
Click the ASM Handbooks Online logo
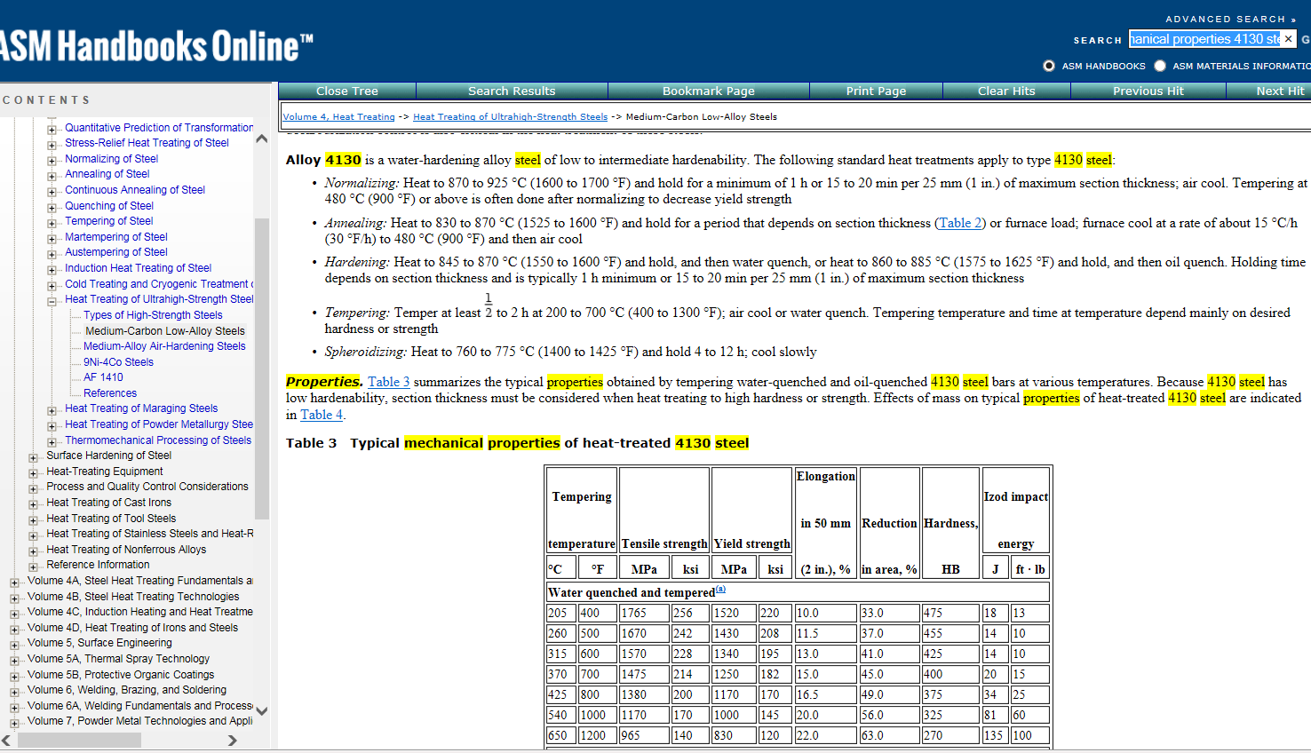[156, 46]
